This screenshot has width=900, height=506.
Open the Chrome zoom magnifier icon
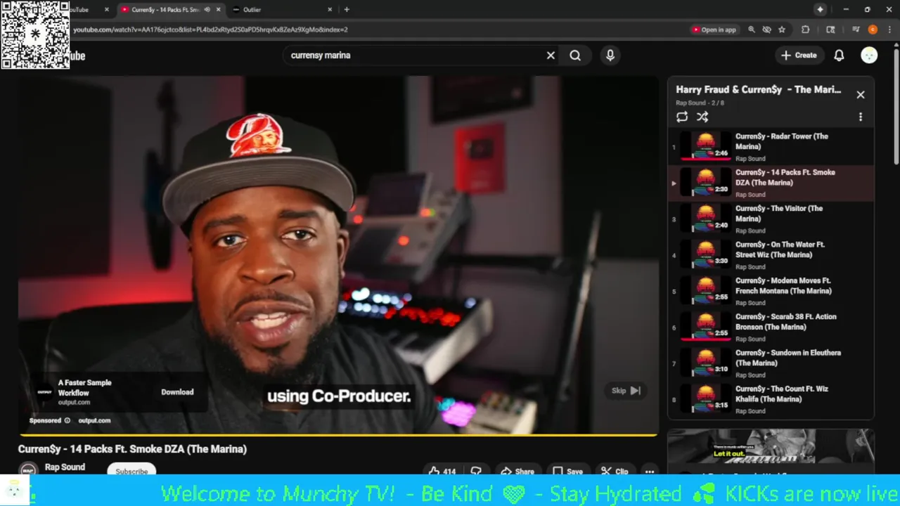(752, 30)
